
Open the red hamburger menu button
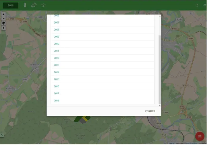pos(200,136)
